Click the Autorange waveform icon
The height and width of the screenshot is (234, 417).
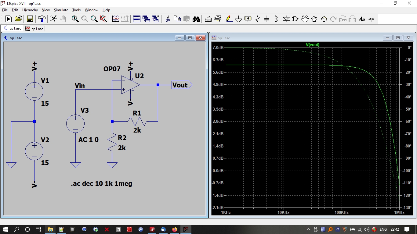tap(115, 19)
